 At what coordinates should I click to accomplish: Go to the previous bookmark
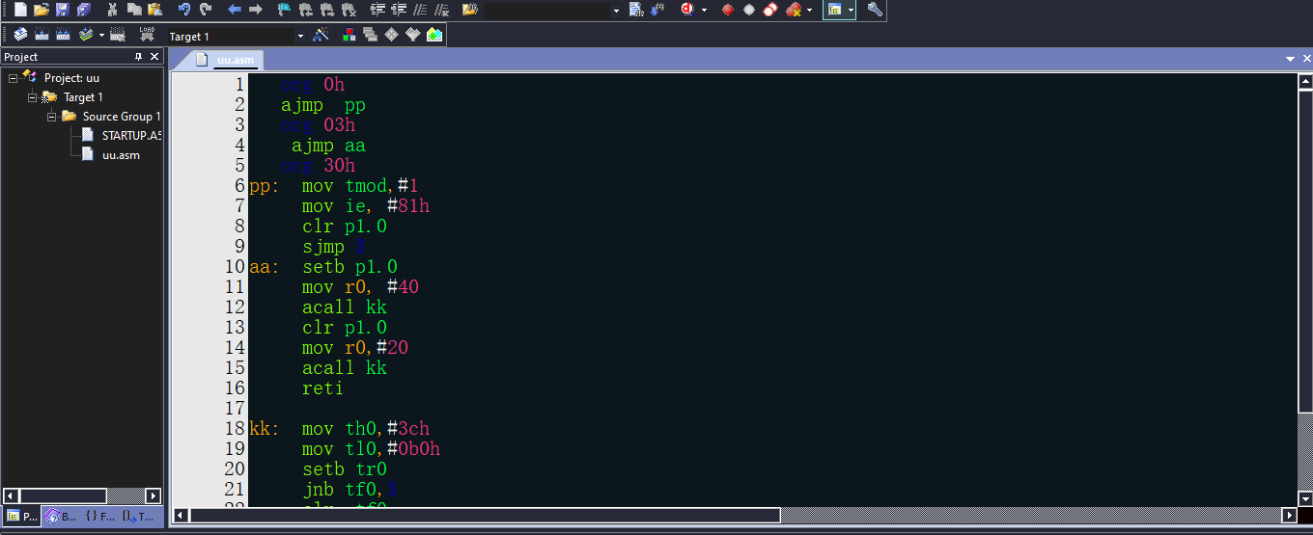tap(306, 10)
